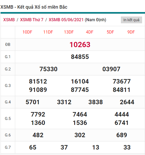Select the 4DF code
The image size is (145, 155).
point(90,32)
